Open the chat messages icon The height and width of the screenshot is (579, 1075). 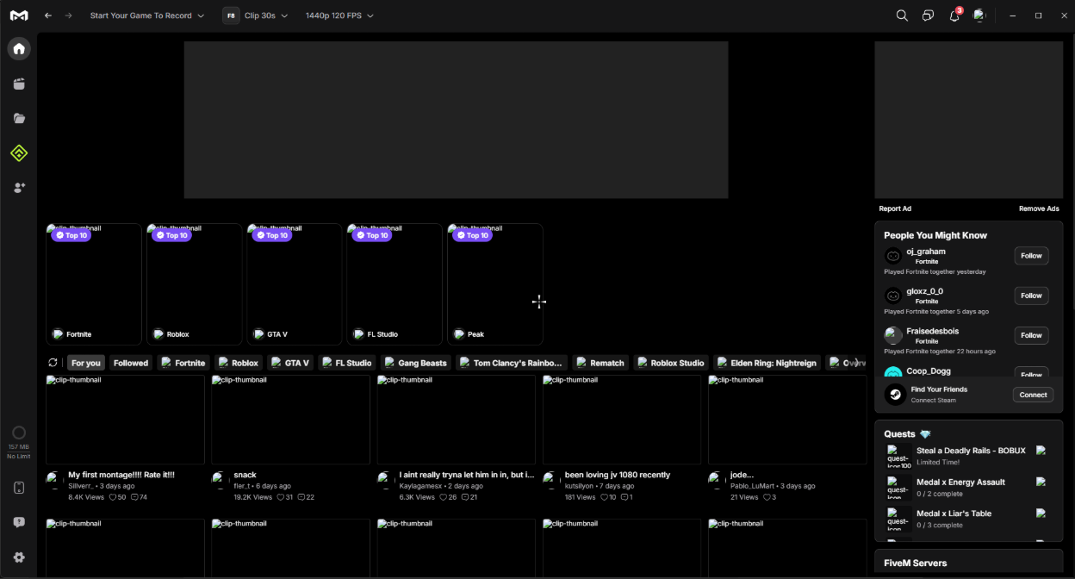pyautogui.click(x=928, y=16)
